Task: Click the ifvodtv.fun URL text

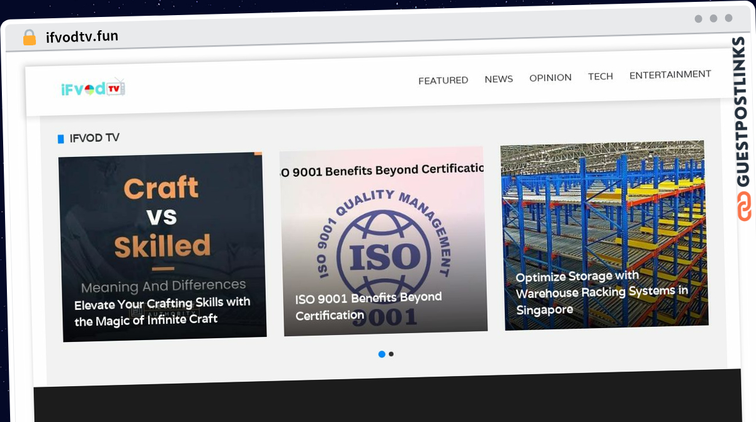Action: 82,37
